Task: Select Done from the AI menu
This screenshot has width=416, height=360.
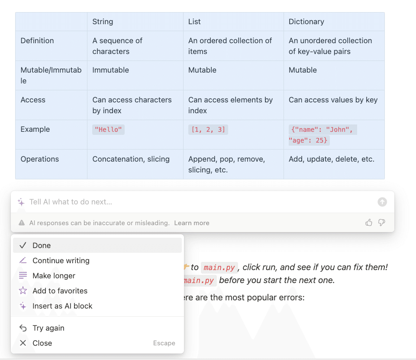Action: click(x=42, y=245)
